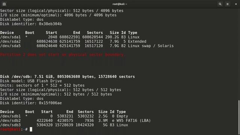
Task: Click 'USB Flash Drive' disk model text
Action: click(x=45, y=81)
